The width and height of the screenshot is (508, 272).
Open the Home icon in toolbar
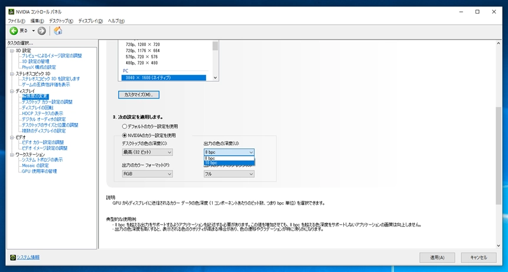(58, 31)
